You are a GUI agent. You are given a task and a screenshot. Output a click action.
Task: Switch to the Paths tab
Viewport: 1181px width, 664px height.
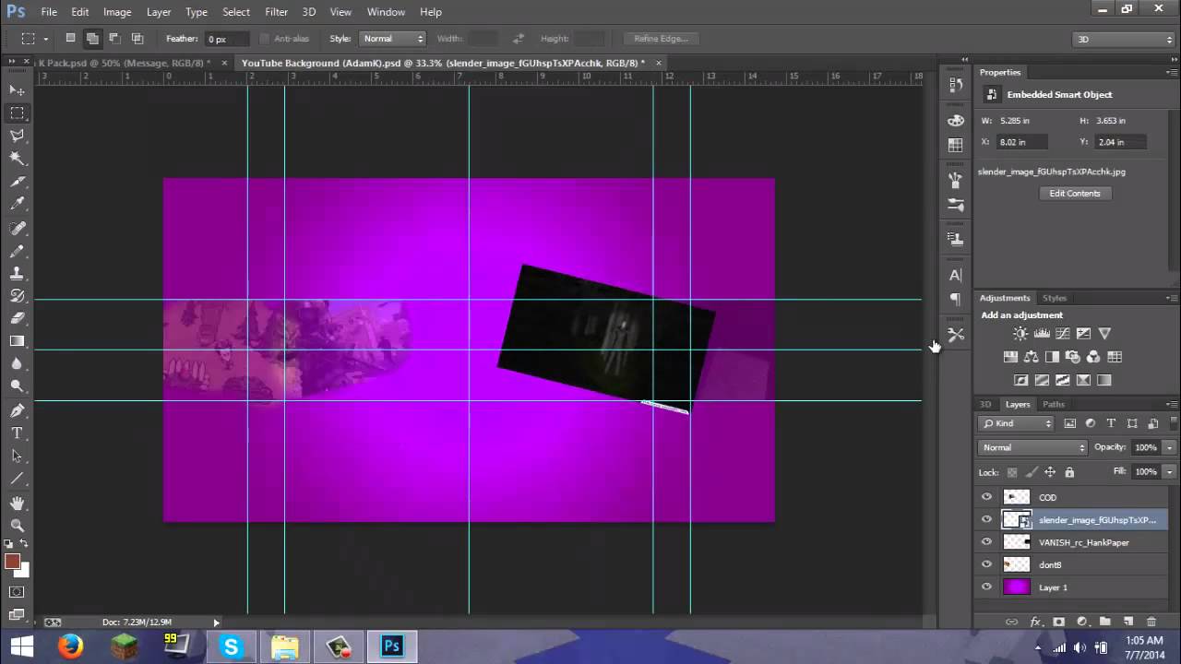(1054, 404)
